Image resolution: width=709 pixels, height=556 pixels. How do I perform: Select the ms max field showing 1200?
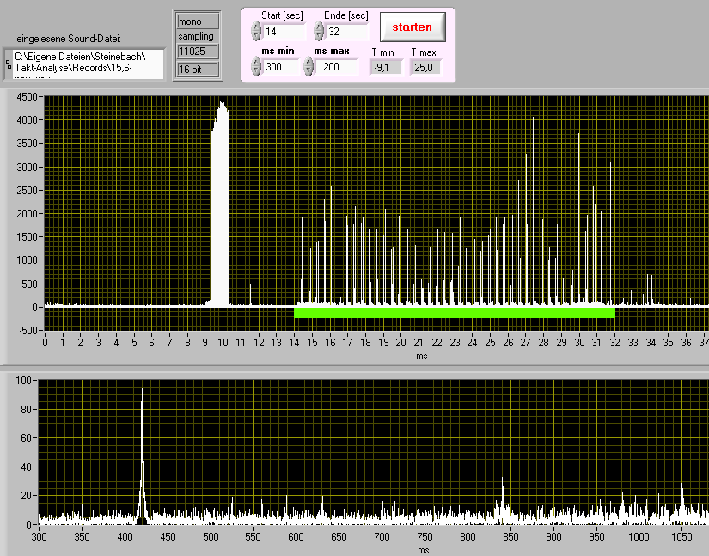click(337, 67)
